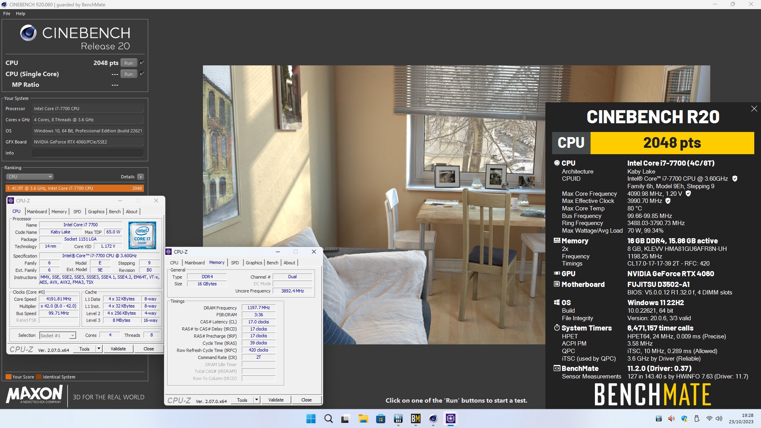
Task: Click Cinebench logo icon in left panel
Action: pos(28,33)
